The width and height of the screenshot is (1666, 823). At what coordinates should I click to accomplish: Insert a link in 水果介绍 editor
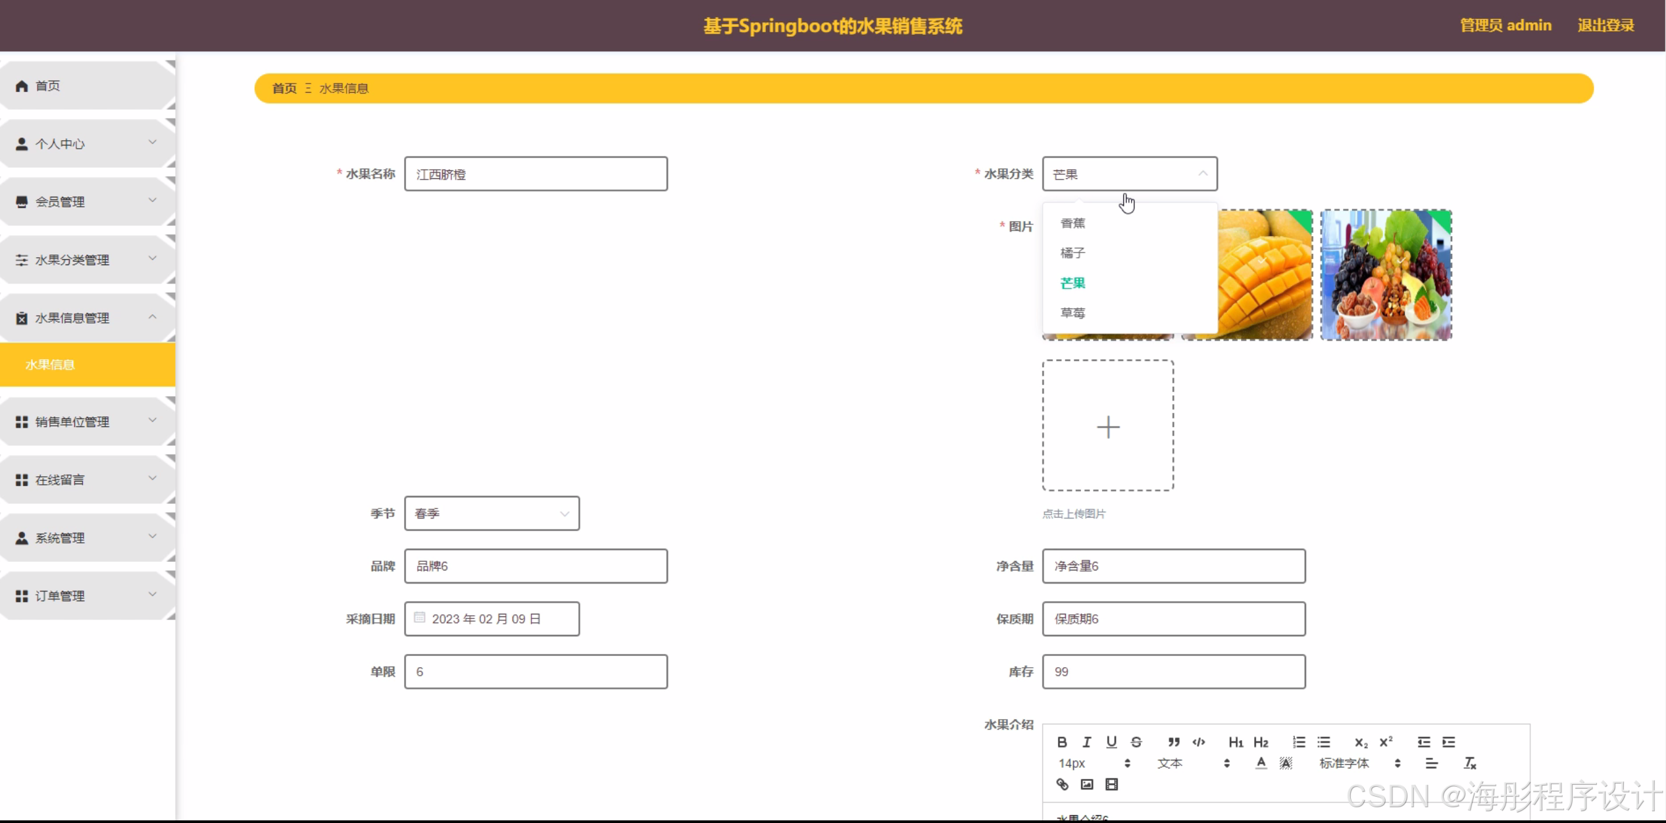1062,784
